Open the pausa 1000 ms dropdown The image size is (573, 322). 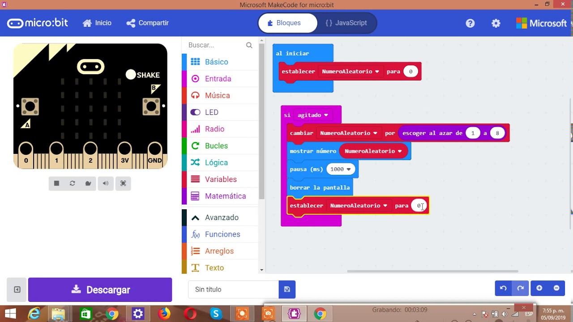pyautogui.click(x=341, y=169)
